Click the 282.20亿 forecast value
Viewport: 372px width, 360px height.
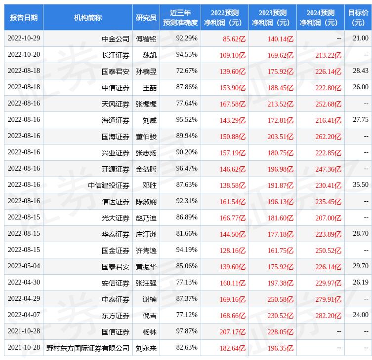click(329, 316)
